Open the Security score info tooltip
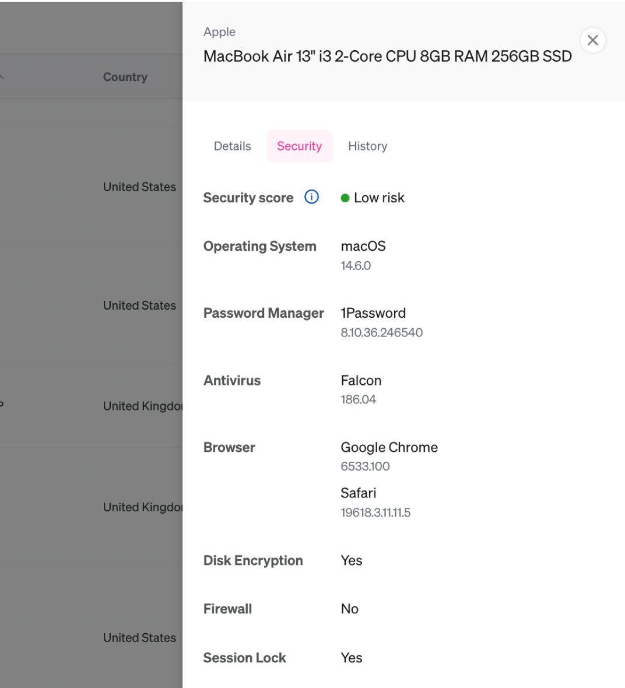The height and width of the screenshot is (688, 625). click(312, 197)
